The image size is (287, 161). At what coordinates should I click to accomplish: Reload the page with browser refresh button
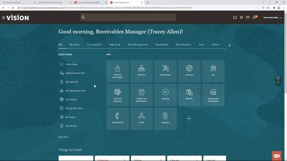pos(13,8)
